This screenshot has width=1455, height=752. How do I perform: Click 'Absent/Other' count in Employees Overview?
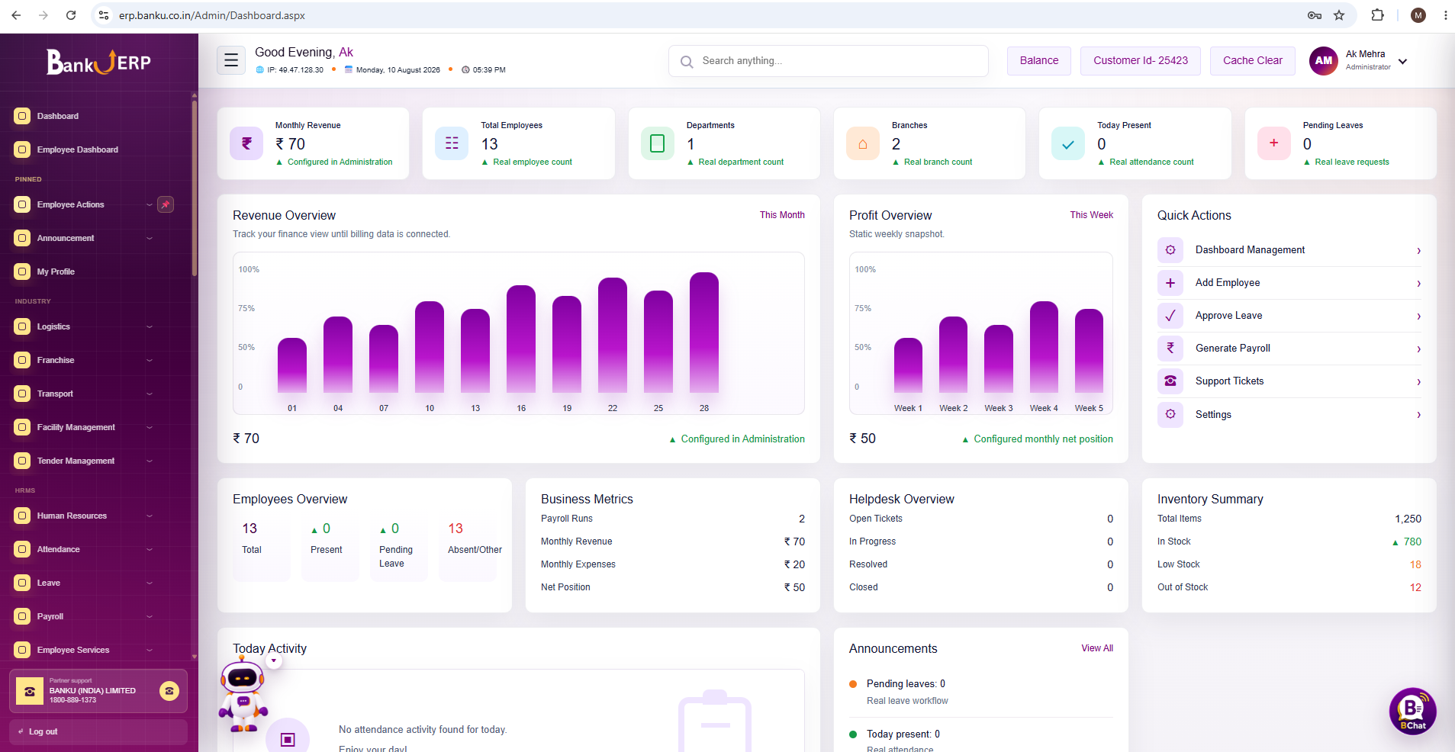pyautogui.click(x=455, y=529)
